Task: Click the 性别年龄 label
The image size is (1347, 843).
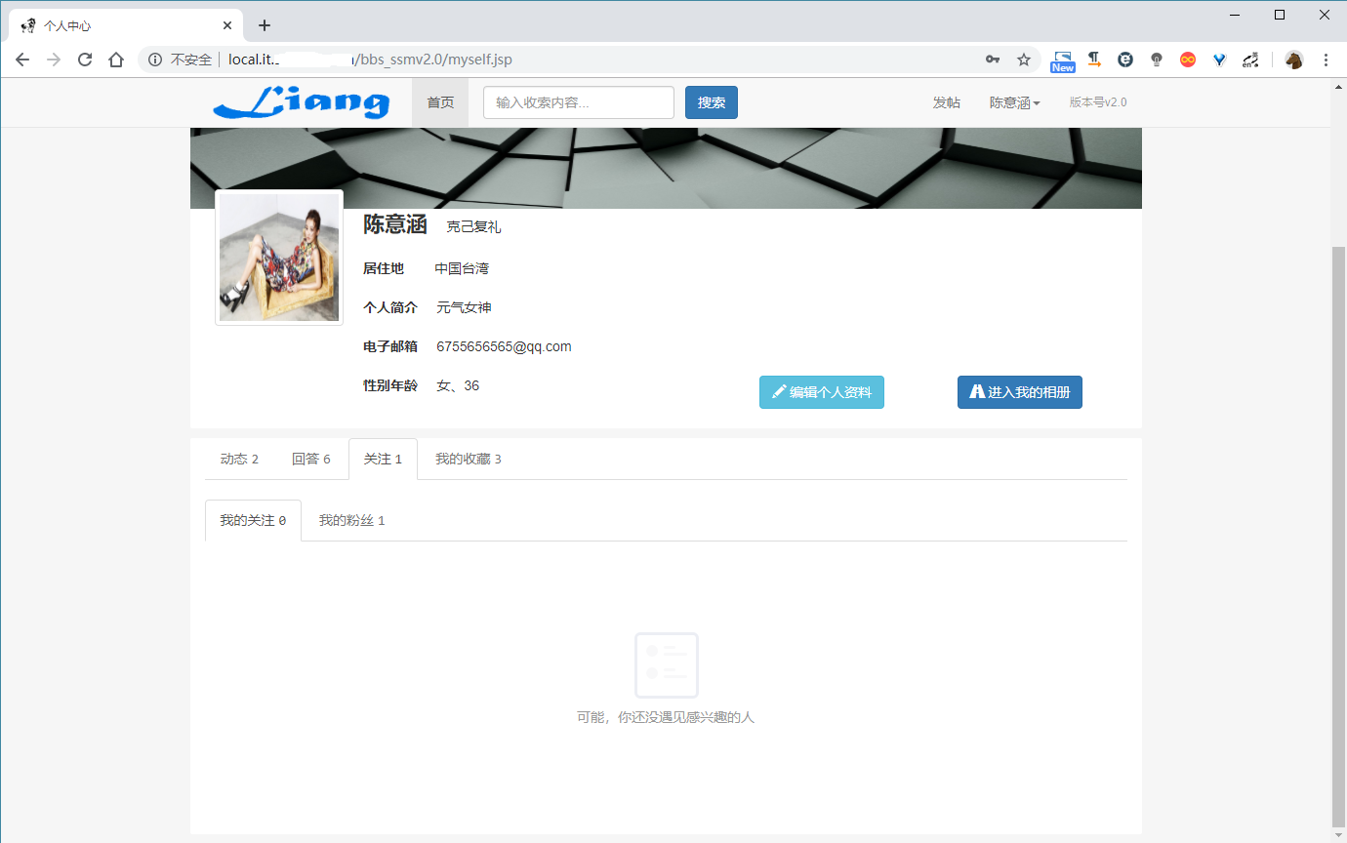Action: [390, 385]
